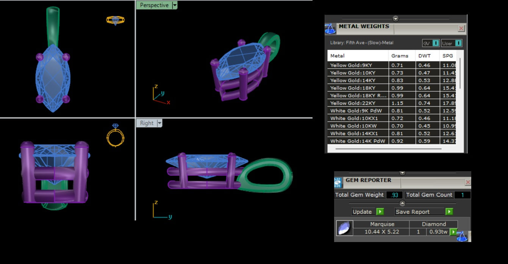Click the green arrow beside Save Report
Viewport: 508px width, 264px height.
449,212
